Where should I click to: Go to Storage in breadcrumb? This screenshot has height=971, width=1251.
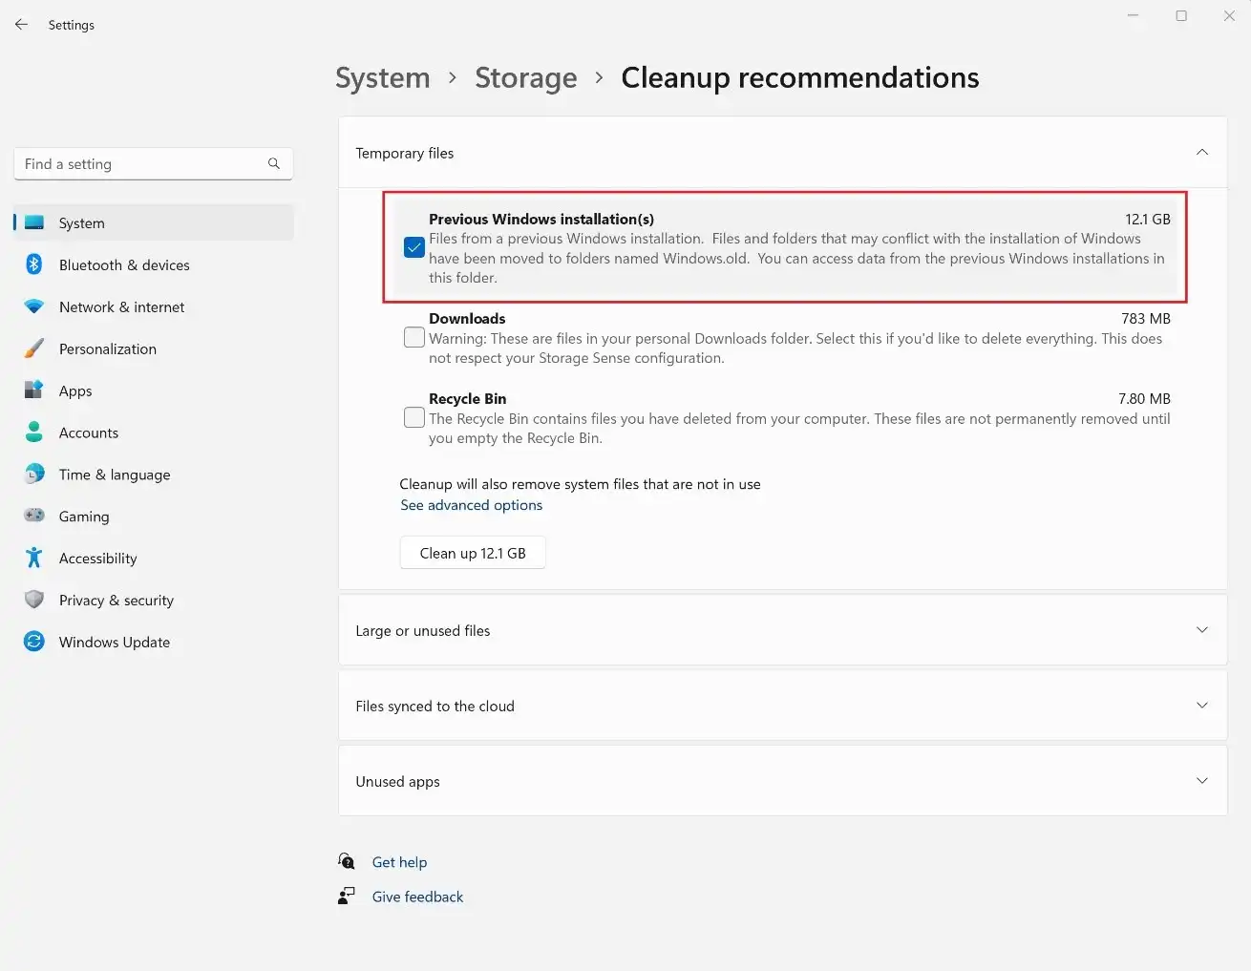click(526, 77)
